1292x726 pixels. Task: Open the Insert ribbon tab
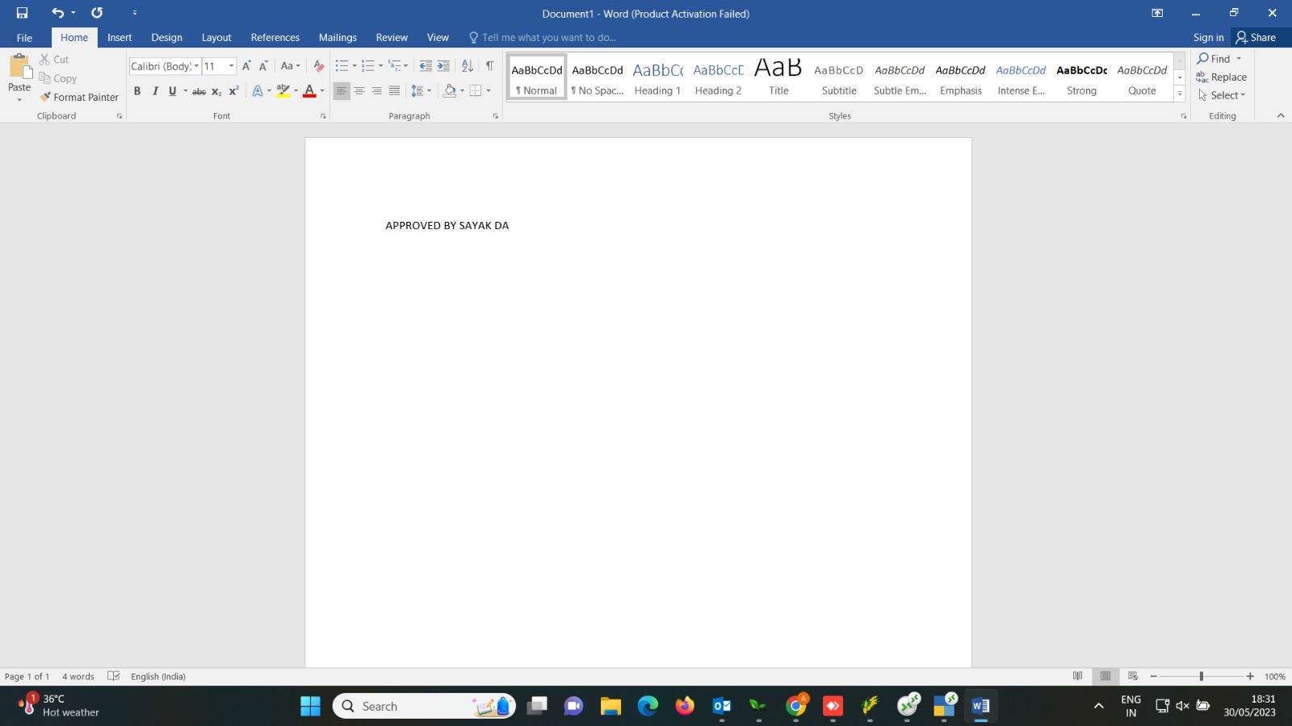point(120,37)
